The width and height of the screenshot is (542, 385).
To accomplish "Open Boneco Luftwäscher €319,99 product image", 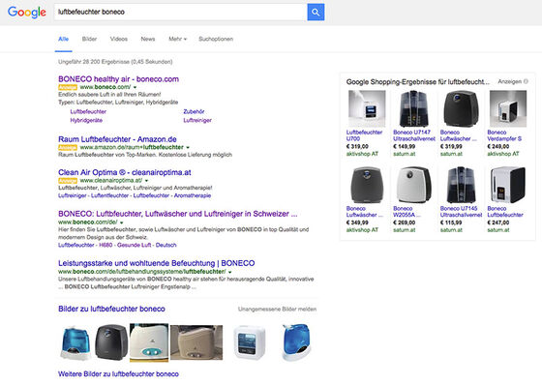I will (461, 109).
